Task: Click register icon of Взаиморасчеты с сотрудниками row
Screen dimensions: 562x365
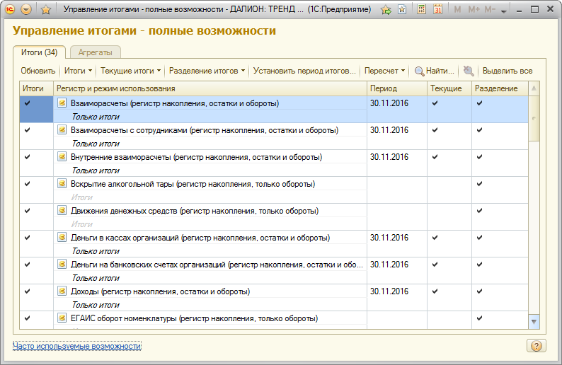Action: coord(62,129)
